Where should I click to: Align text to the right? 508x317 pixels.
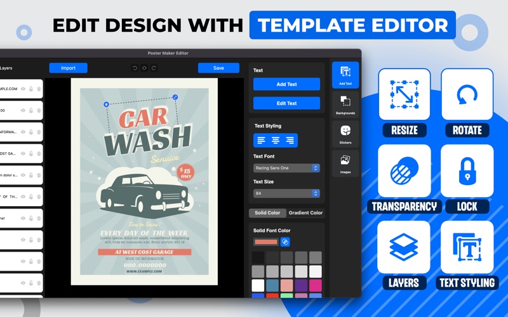pyautogui.click(x=290, y=140)
